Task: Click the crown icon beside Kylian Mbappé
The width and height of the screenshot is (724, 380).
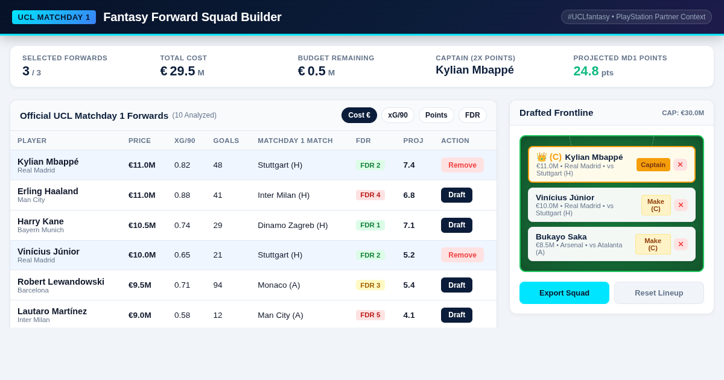Action: tap(541, 157)
